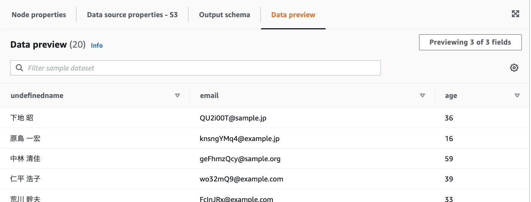This screenshot has width=531, height=202.
Task: Switch to Node properties tab
Action: [x=39, y=15]
